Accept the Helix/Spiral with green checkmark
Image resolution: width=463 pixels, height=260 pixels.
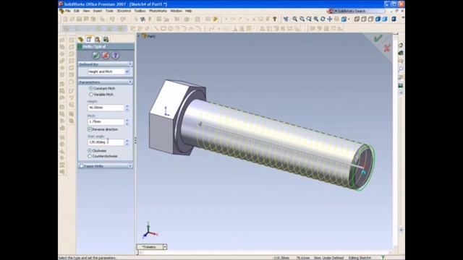point(95,55)
